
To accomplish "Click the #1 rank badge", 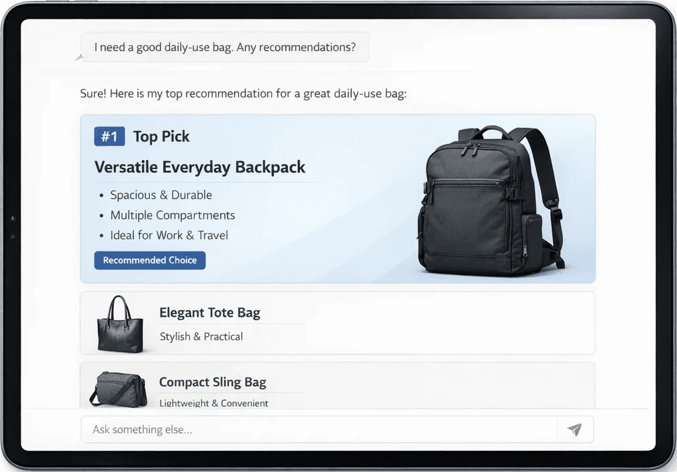I will click(110, 136).
